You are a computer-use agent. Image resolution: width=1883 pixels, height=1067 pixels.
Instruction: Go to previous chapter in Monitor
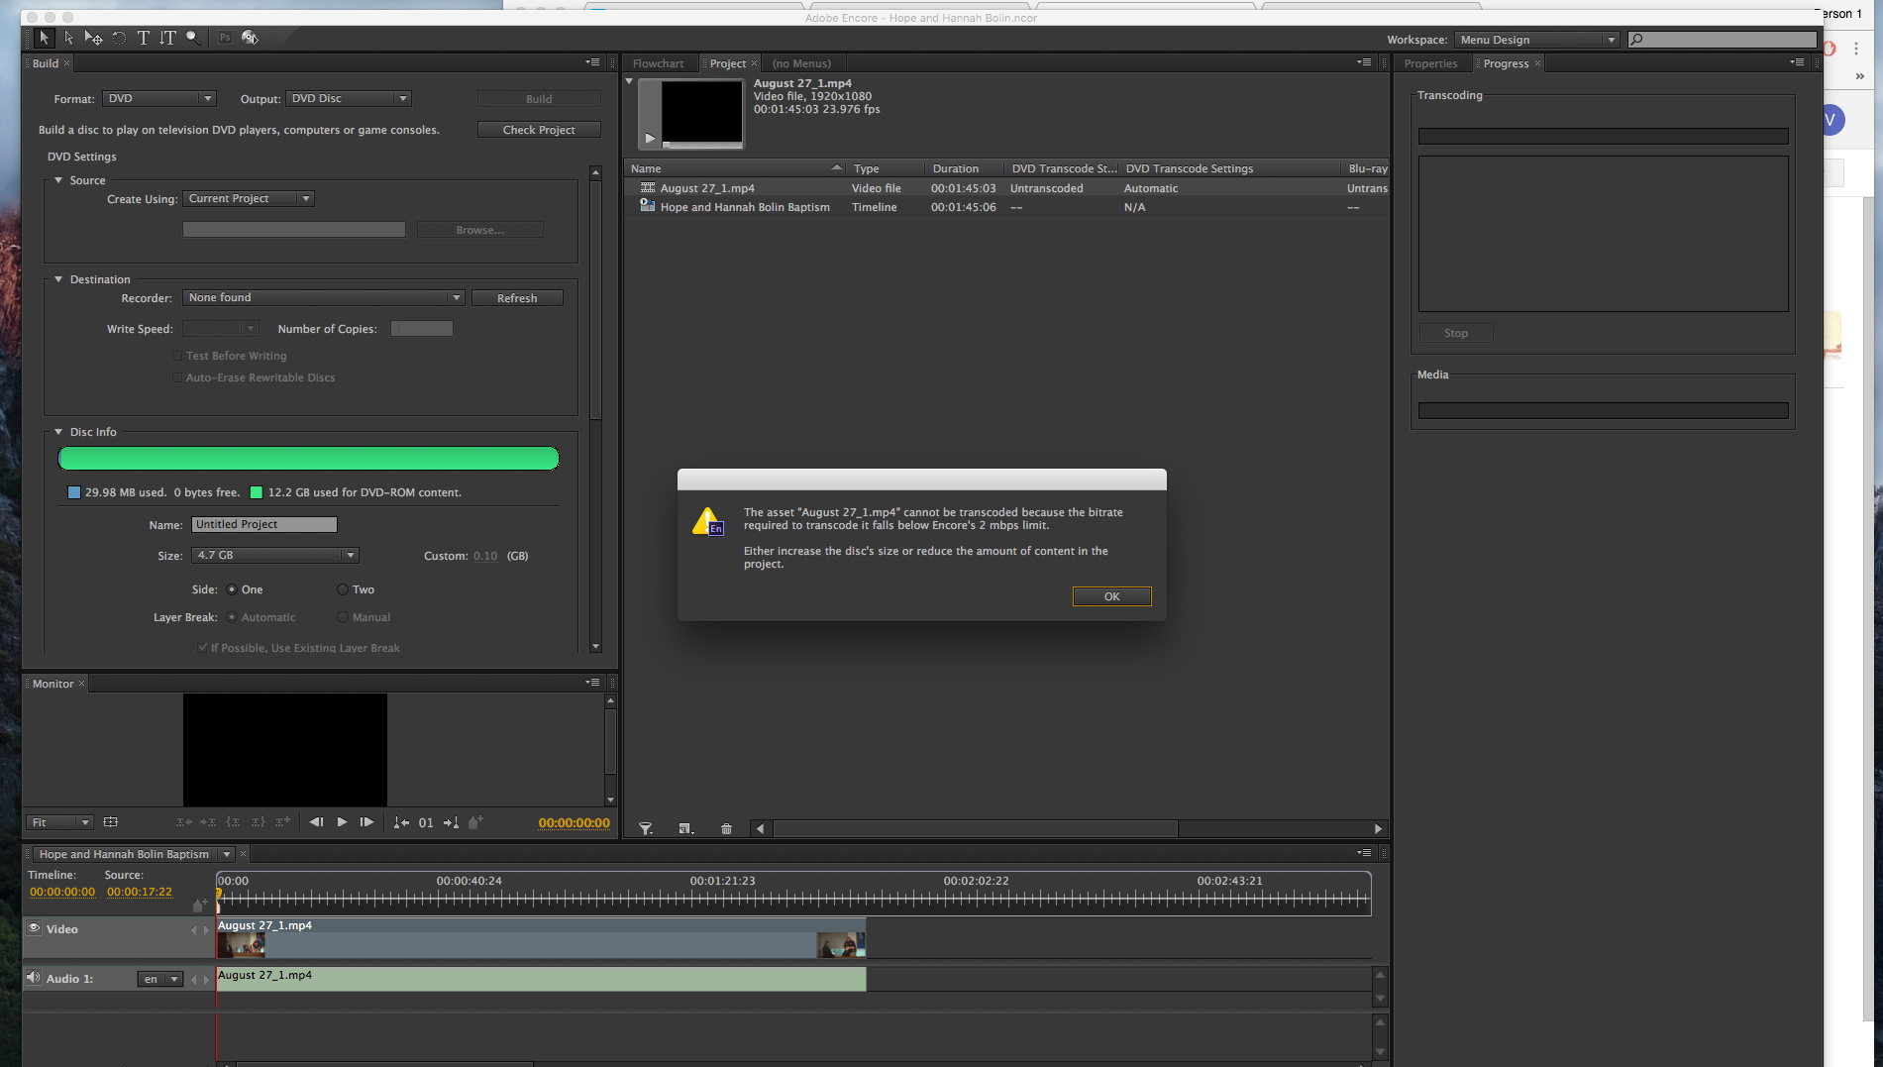(401, 822)
